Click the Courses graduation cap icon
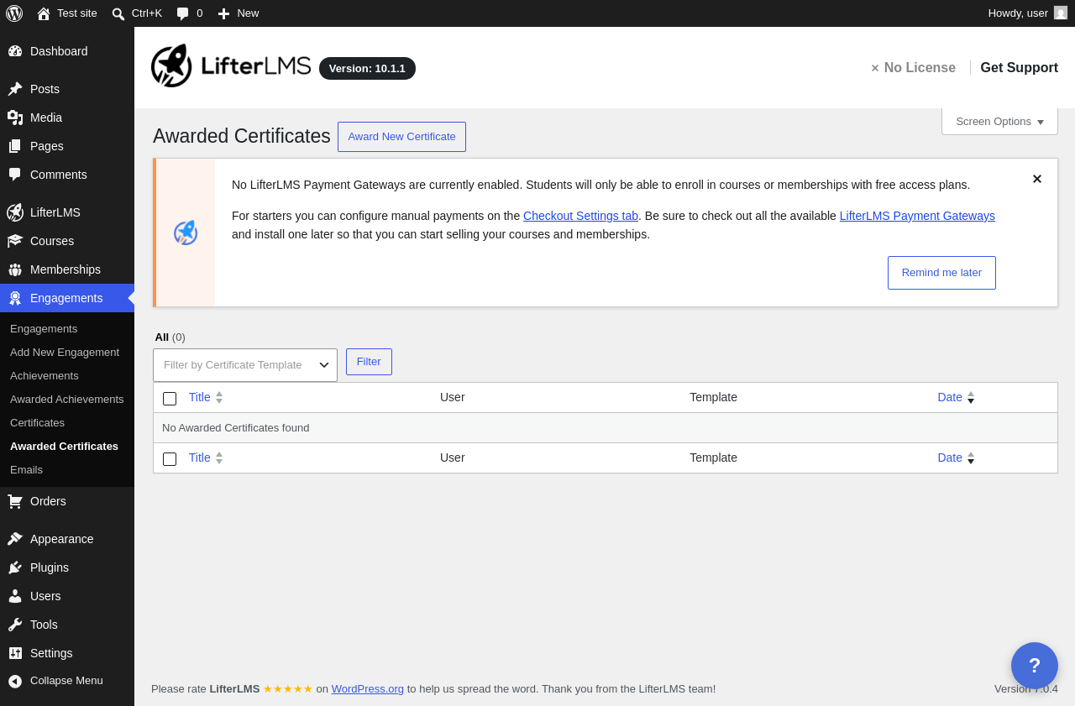This screenshot has width=1075, height=706. [x=15, y=241]
